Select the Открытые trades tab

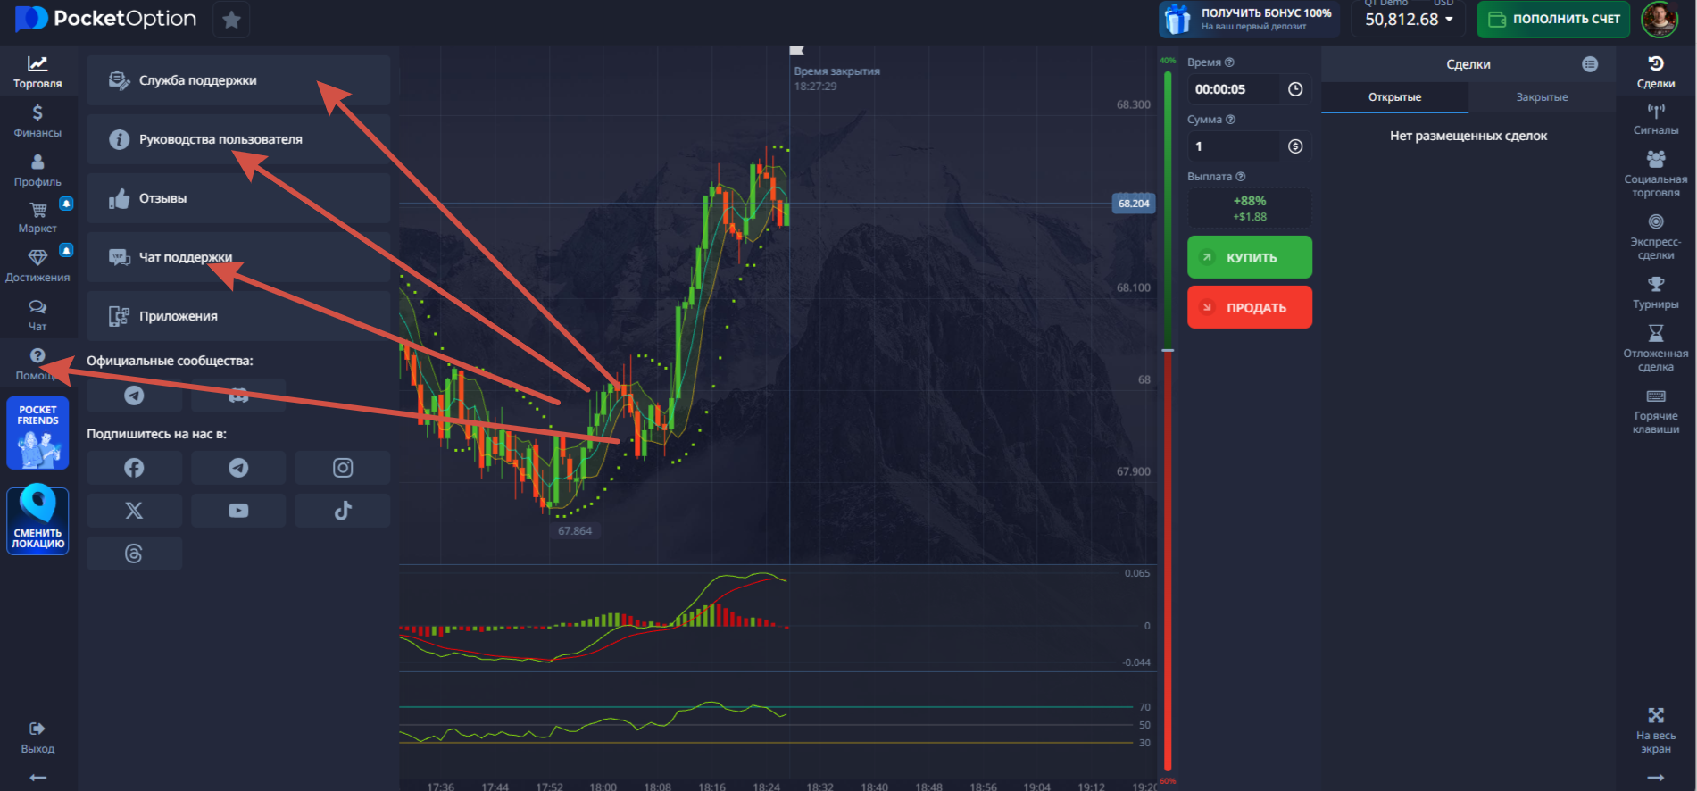point(1394,97)
